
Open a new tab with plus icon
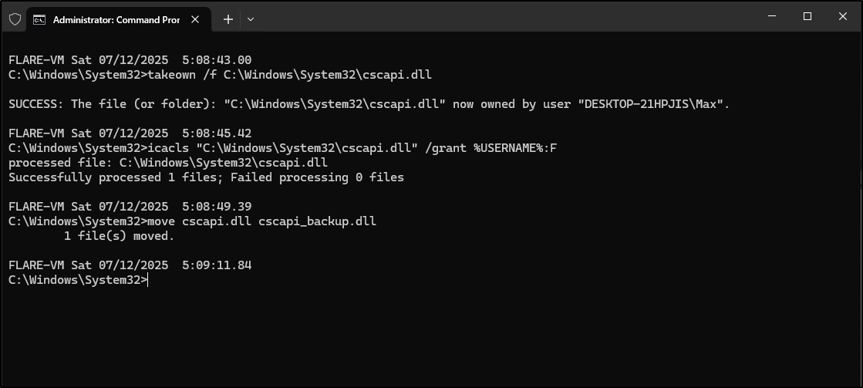pos(228,19)
